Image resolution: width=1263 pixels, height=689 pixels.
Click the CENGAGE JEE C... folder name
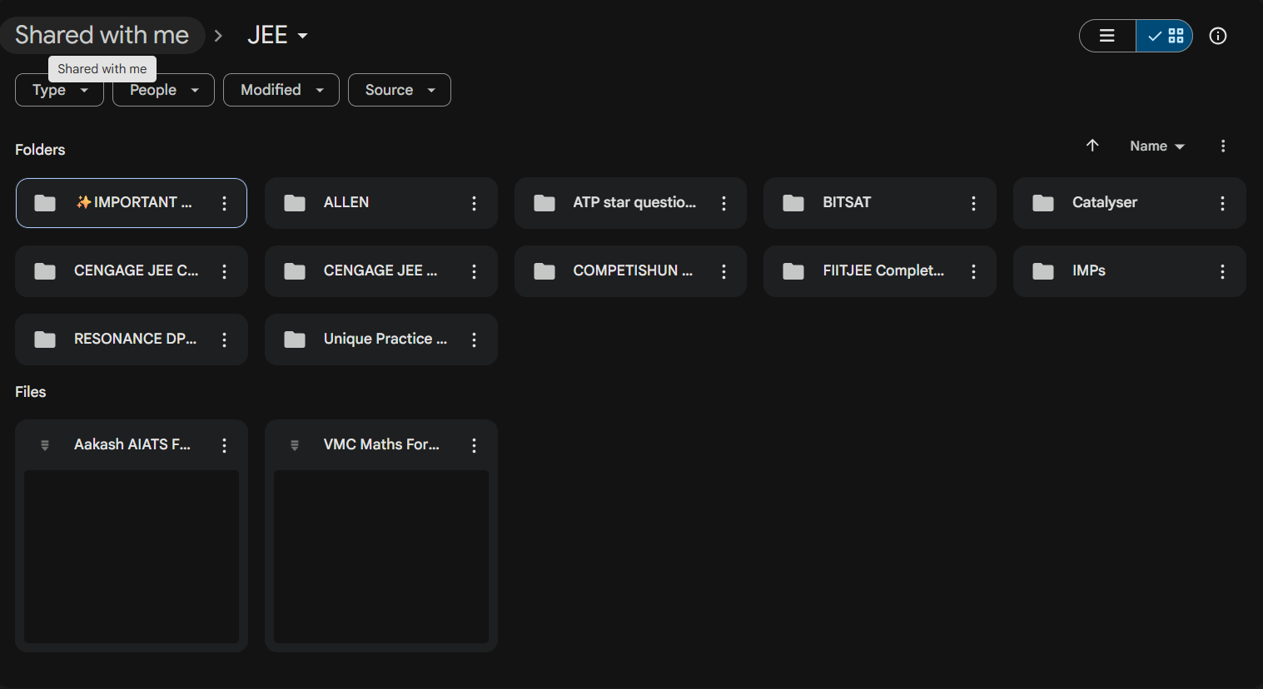coord(137,270)
